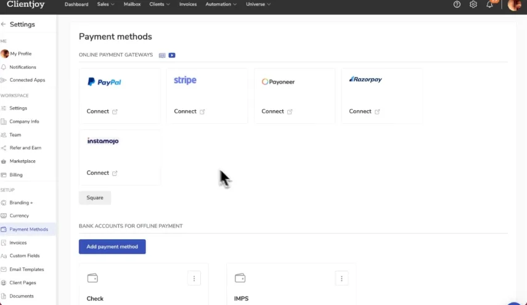Open external link icon beside Stripe Connect
527x305 pixels.
202,112
